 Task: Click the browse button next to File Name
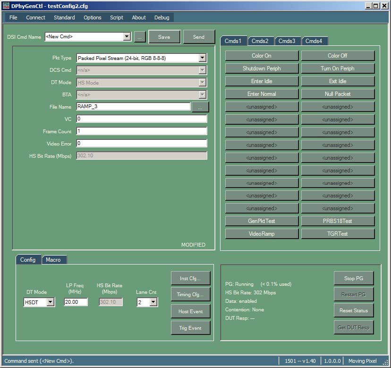pos(200,107)
